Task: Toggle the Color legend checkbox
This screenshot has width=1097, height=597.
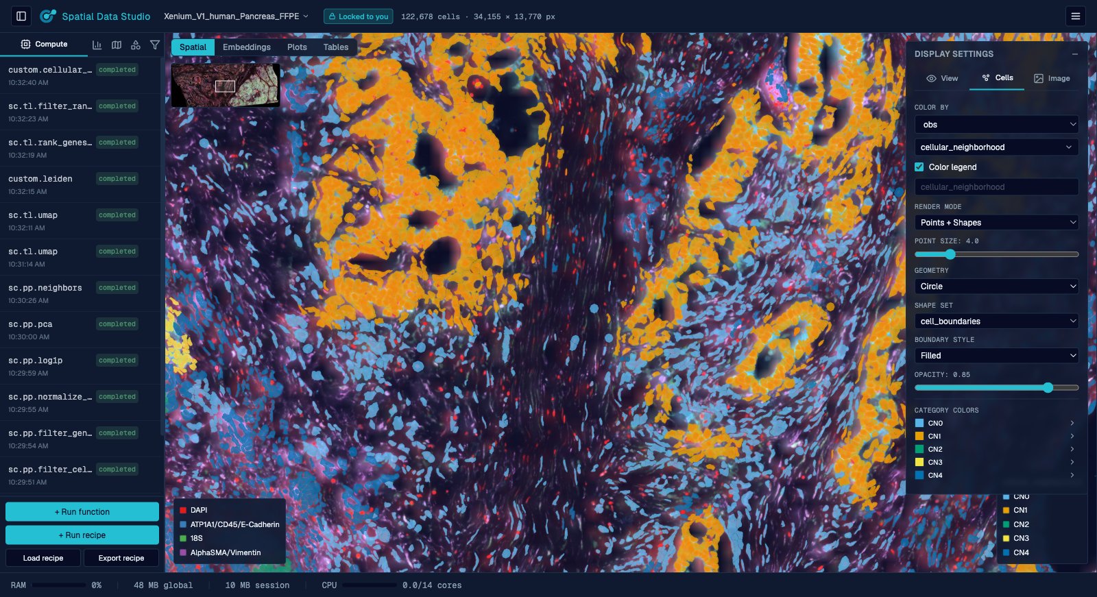Action: (x=919, y=167)
